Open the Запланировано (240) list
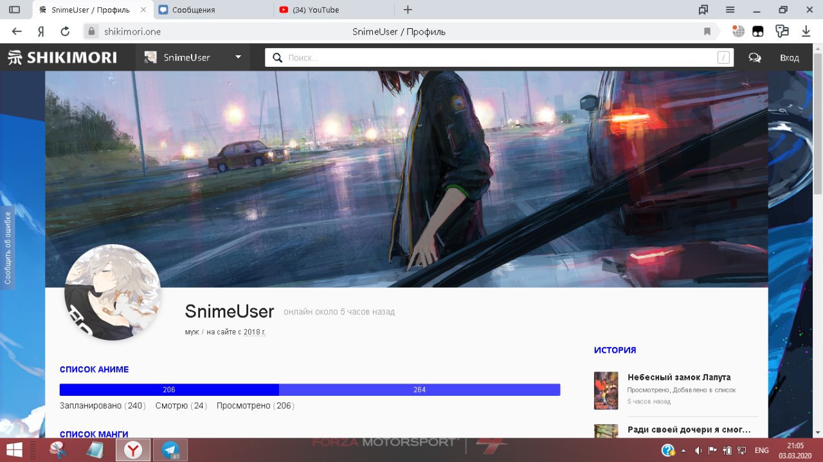Screen dimensions: 823x462 click(x=103, y=406)
